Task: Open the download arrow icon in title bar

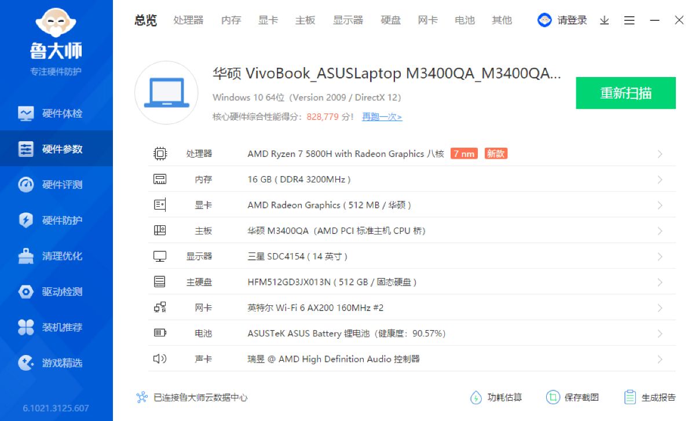Action: [604, 20]
